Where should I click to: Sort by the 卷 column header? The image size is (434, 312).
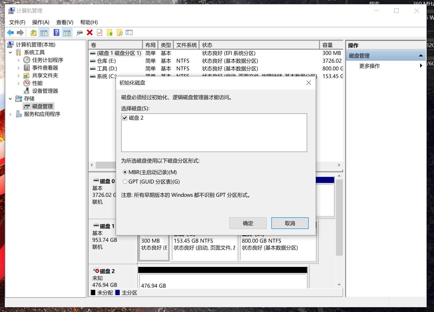point(116,45)
